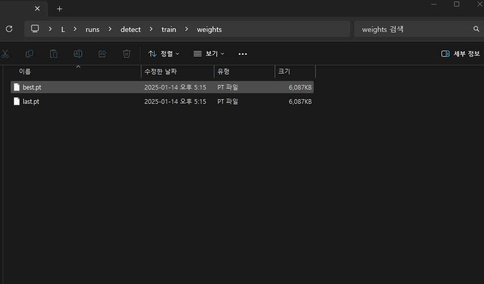
Task: Open the 보기 view dropdown
Action: (x=209, y=54)
